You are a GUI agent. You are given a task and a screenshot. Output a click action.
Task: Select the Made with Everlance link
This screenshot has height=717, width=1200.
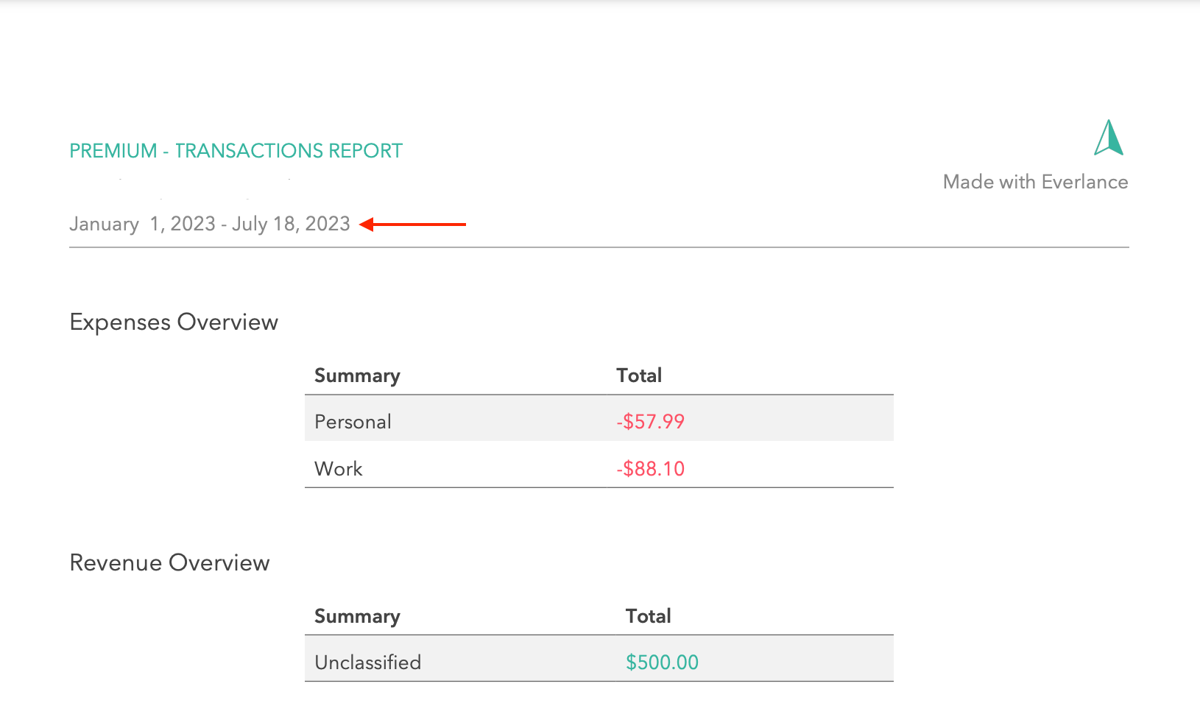point(1035,181)
